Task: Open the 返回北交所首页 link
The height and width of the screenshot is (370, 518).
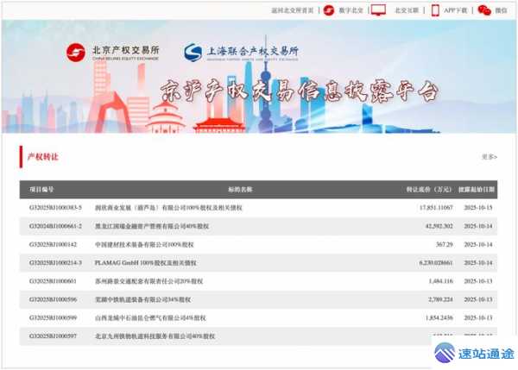Action: (x=293, y=10)
